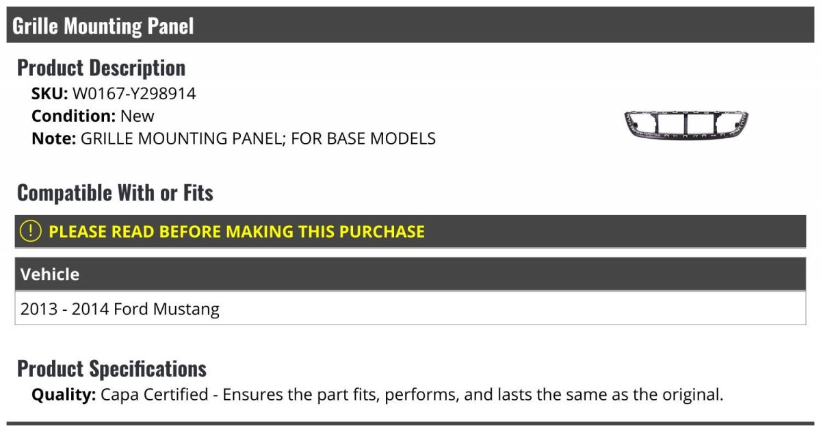Viewport: 821px width, 432px height.
Task: Select the Product Description heading
Action: coord(101,68)
